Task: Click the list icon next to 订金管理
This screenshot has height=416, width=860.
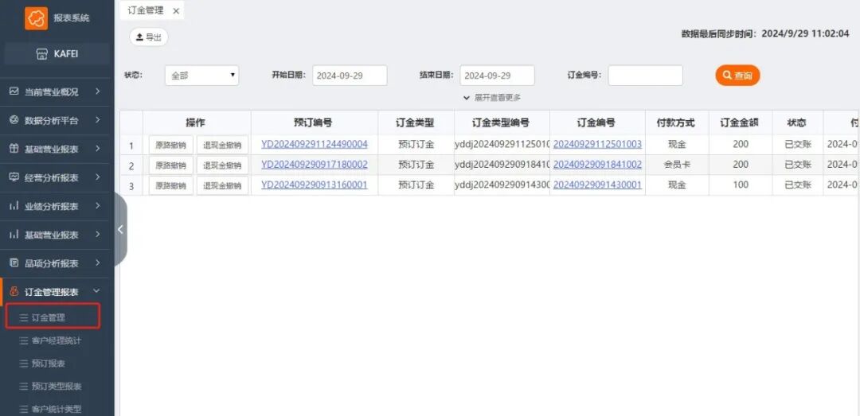Action: pyautogui.click(x=24, y=317)
